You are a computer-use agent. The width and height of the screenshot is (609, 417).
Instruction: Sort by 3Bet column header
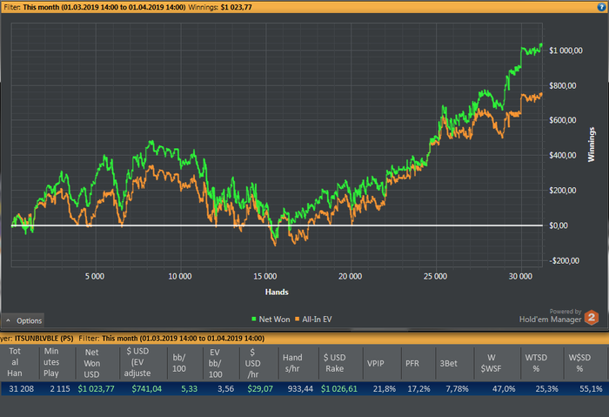point(454,363)
